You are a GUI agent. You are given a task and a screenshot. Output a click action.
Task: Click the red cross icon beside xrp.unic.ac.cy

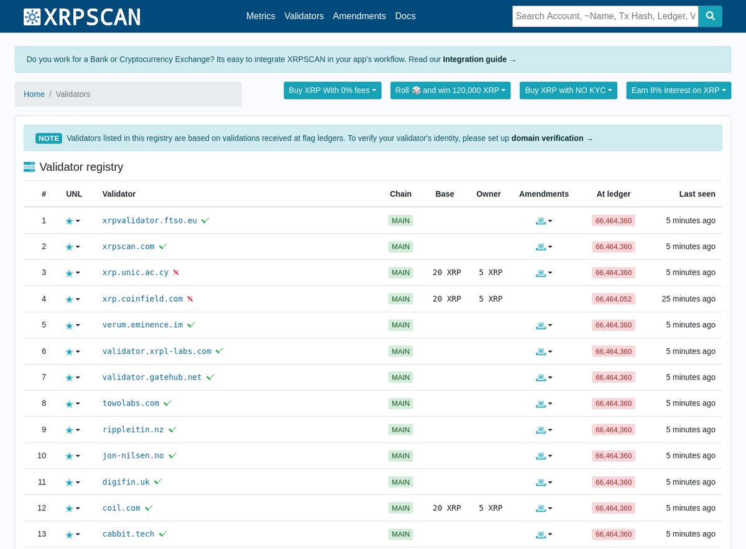176,272
